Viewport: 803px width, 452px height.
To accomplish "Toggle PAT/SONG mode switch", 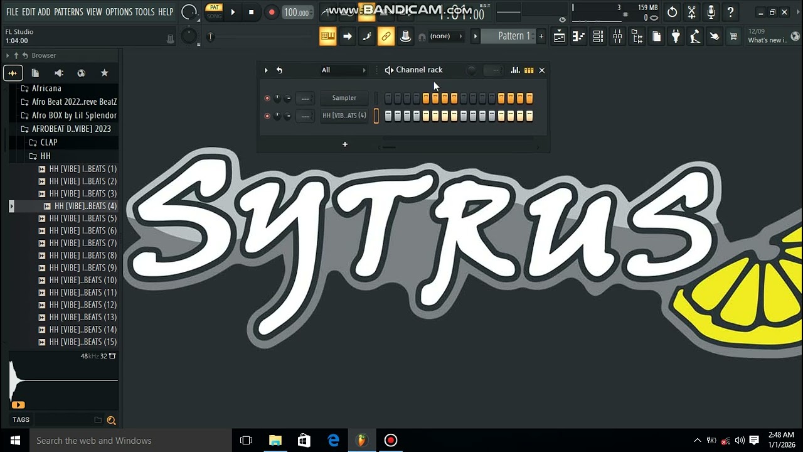I will click(x=214, y=12).
